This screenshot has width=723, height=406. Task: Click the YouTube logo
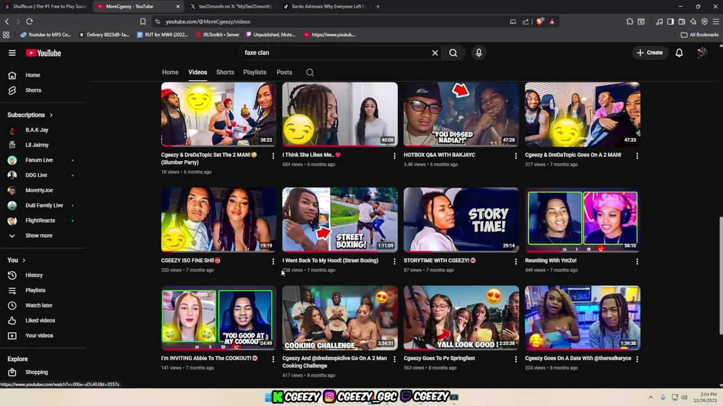[x=43, y=53]
